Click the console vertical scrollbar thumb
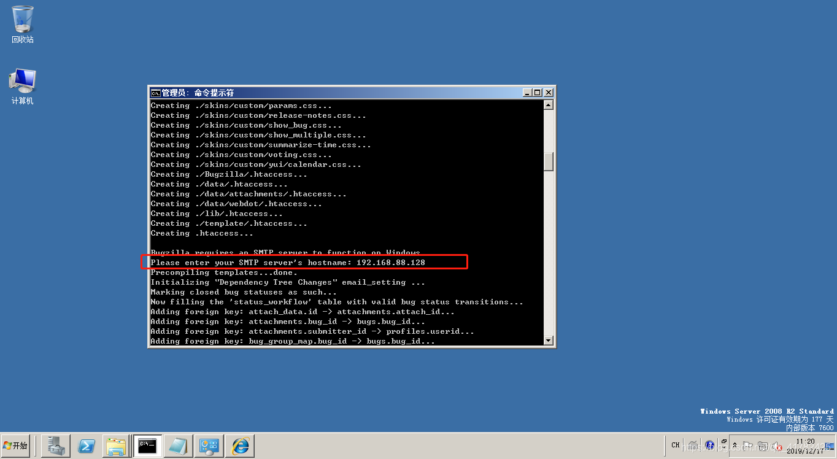837x459 pixels. click(x=549, y=161)
